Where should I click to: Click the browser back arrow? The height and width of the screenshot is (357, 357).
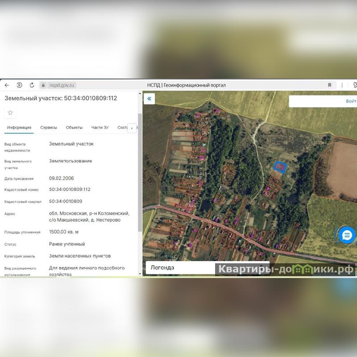7,85
